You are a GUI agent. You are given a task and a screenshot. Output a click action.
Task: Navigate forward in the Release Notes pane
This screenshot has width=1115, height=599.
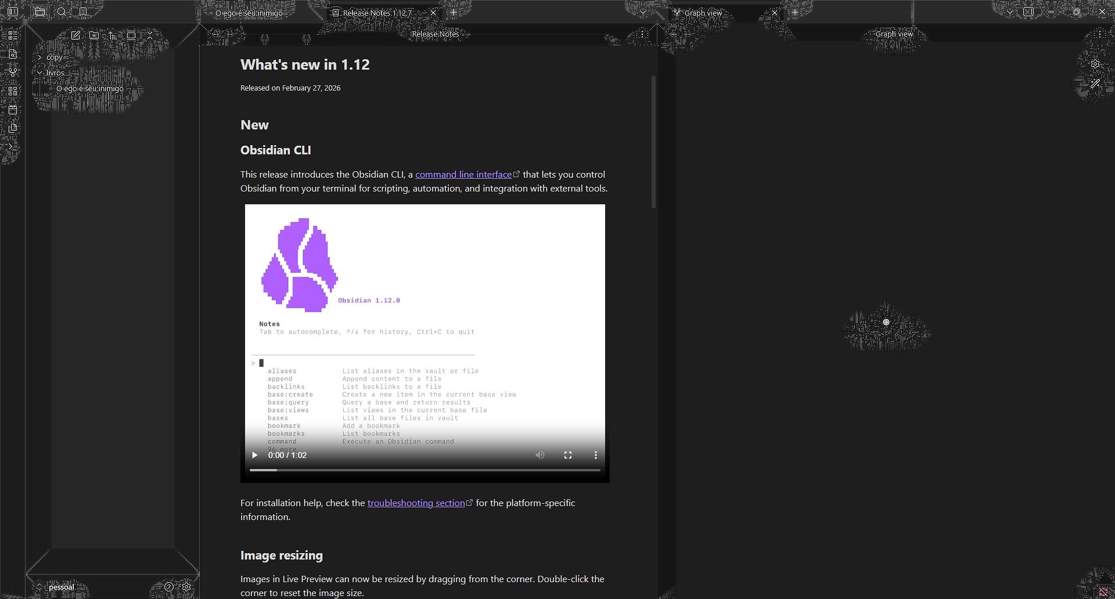230,34
